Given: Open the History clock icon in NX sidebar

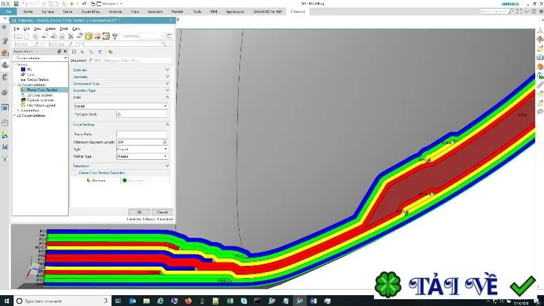Looking at the screenshot, I should (5, 123).
